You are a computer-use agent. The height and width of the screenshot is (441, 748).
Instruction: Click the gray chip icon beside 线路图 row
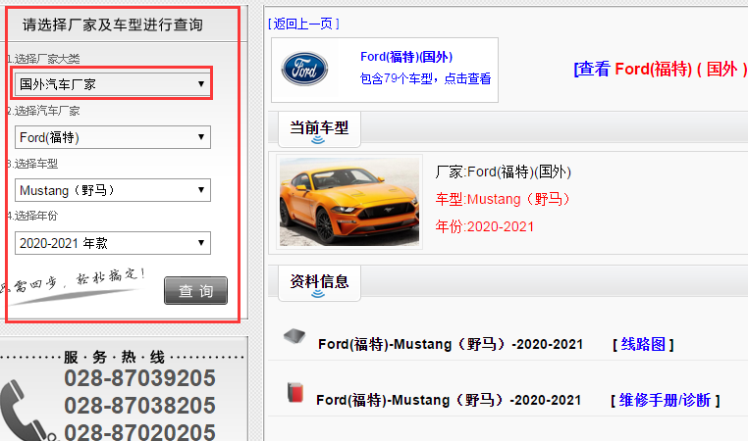[294, 336]
